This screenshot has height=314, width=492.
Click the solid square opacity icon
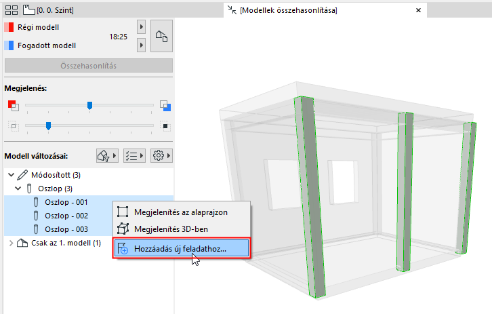(165, 126)
